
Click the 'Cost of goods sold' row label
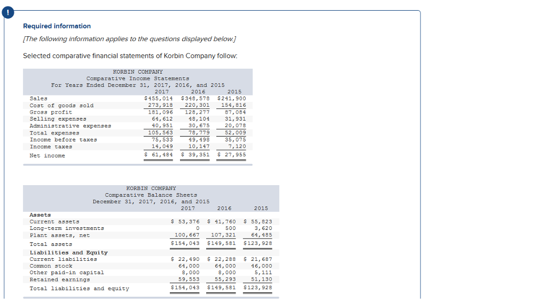[x=61, y=106]
